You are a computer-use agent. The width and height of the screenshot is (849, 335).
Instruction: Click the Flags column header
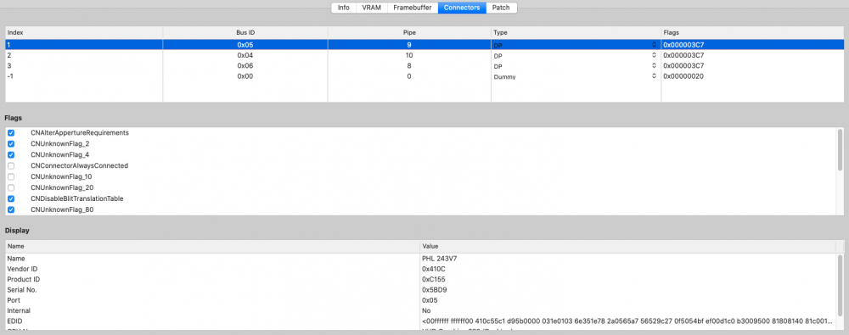(752, 33)
